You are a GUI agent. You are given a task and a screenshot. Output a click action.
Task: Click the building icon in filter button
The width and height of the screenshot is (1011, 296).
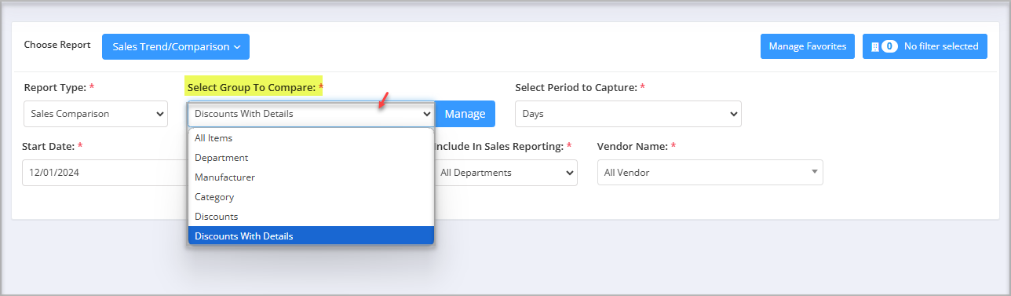[875, 46]
